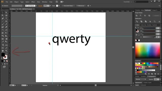Open the Essentials workspace switcher
Viewport: 162px width, 91px height.
pos(128,2)
